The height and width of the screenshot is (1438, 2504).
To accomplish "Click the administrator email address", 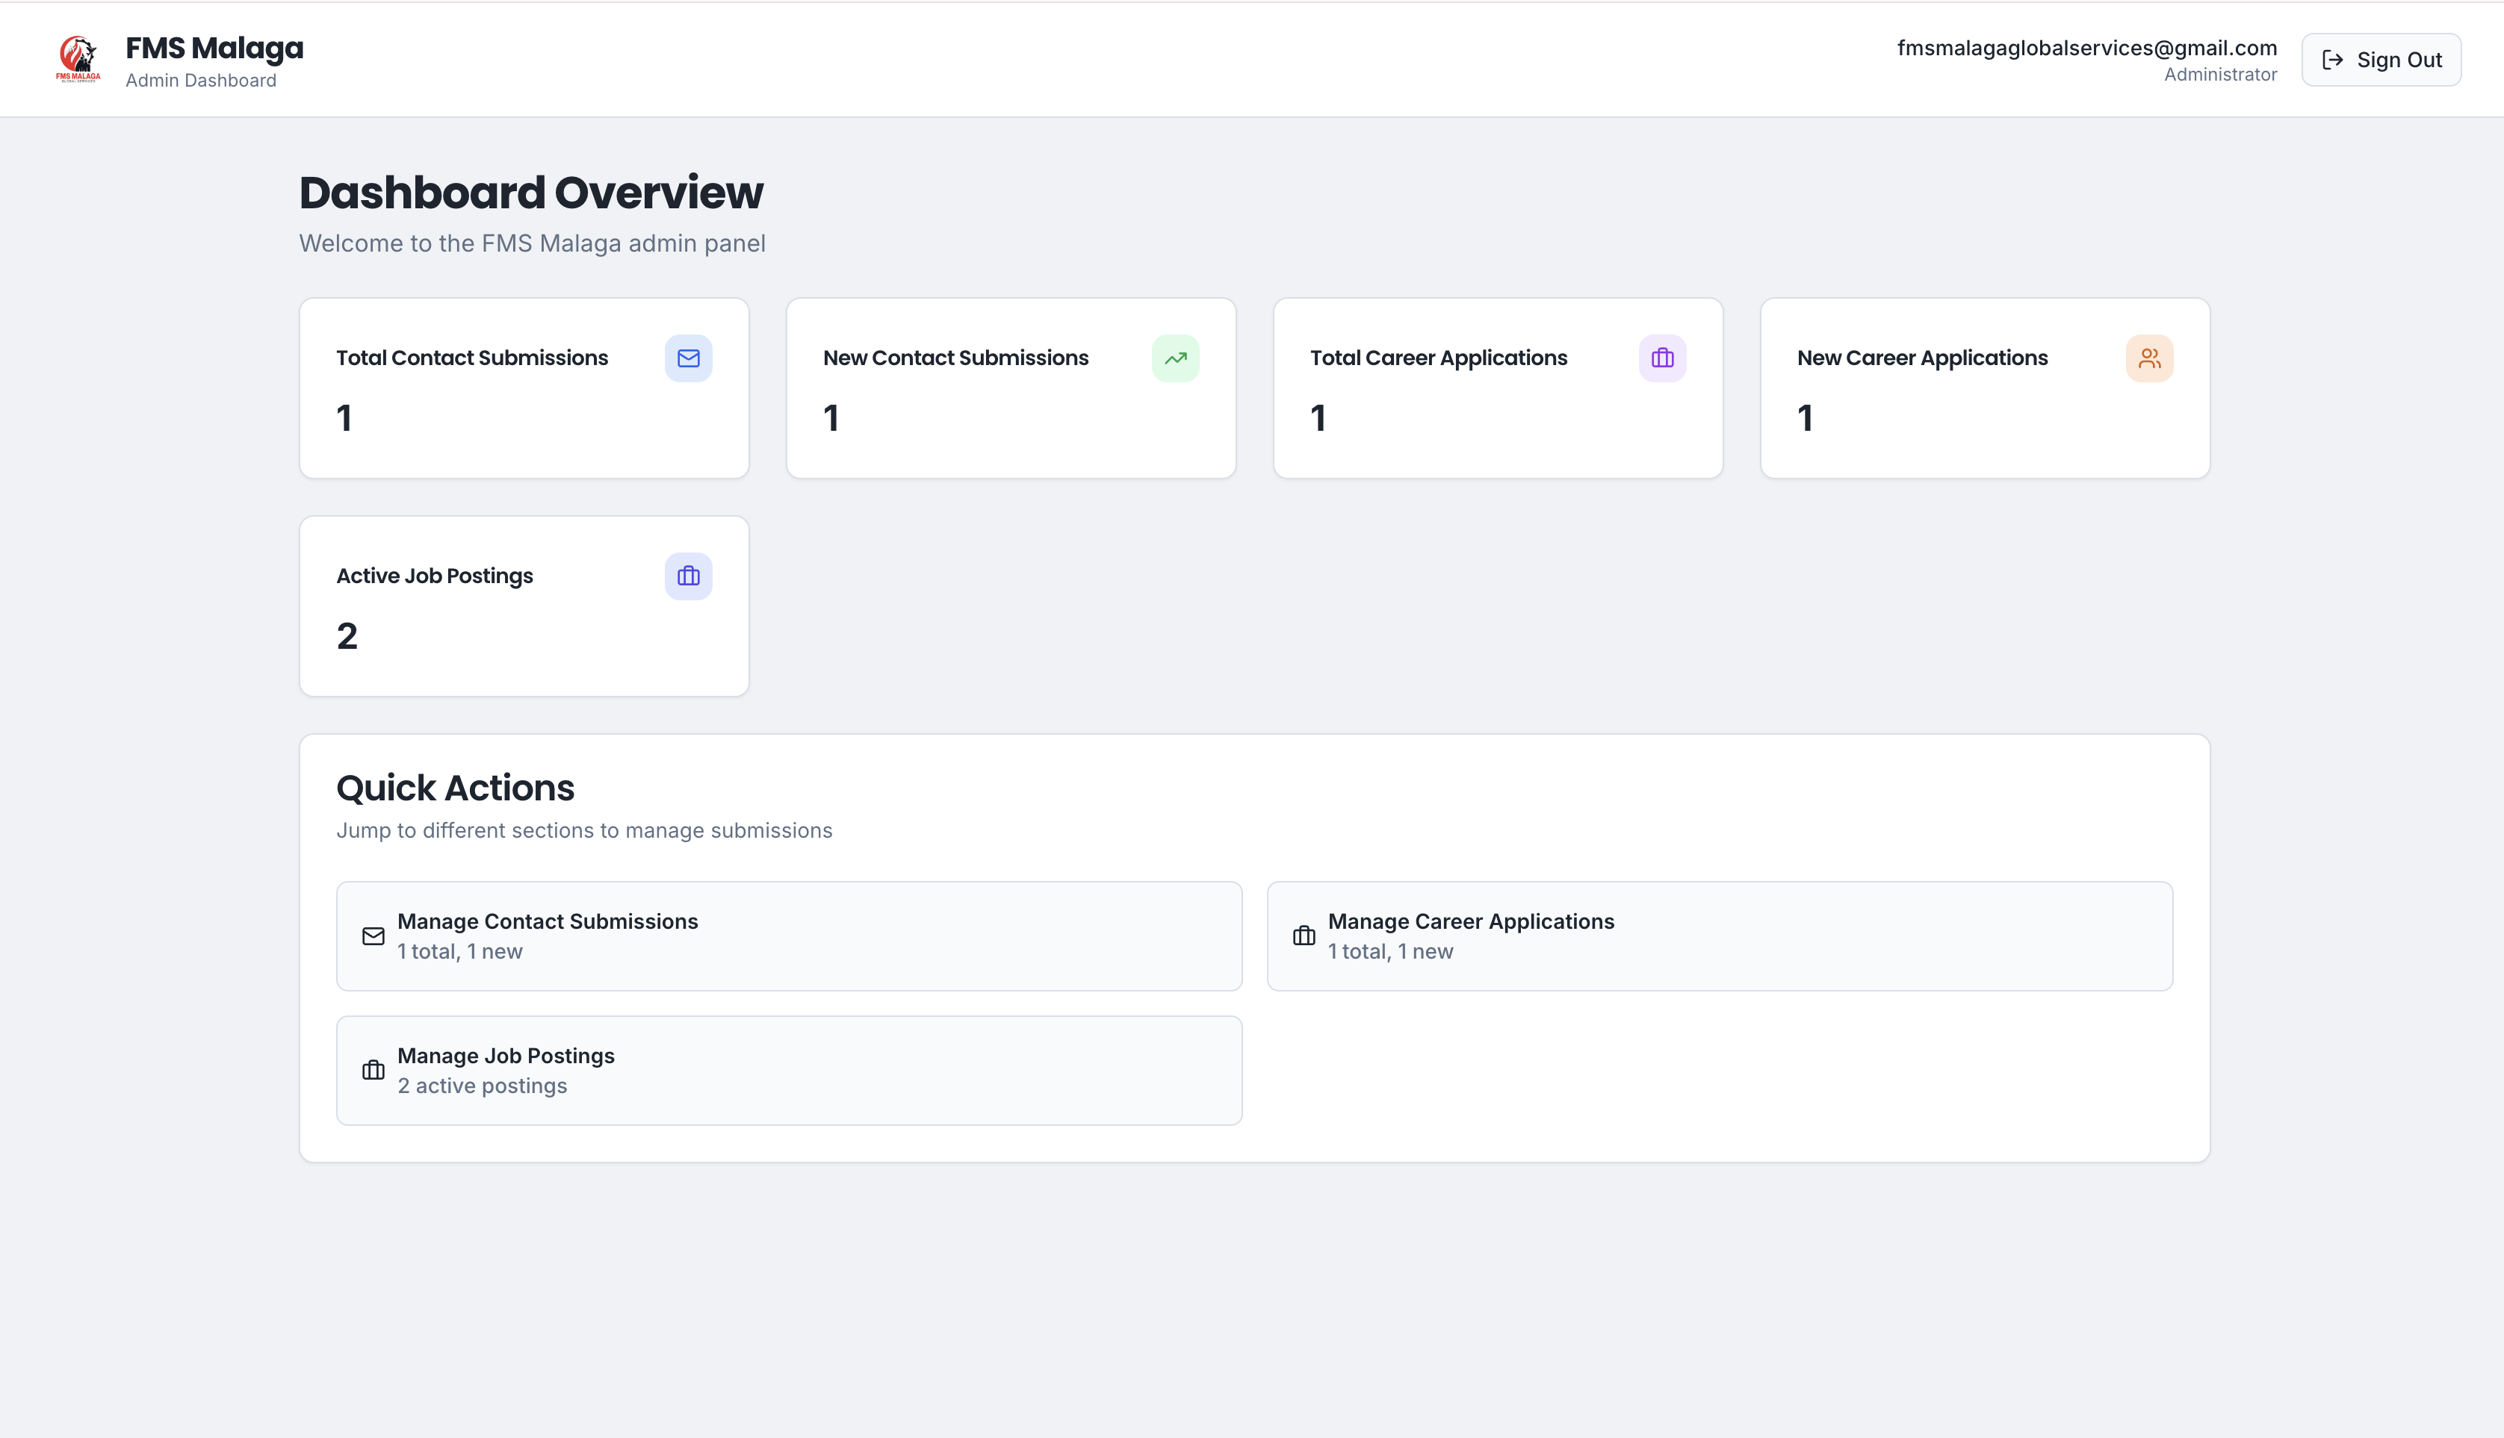I will (x=2086, y=47).
